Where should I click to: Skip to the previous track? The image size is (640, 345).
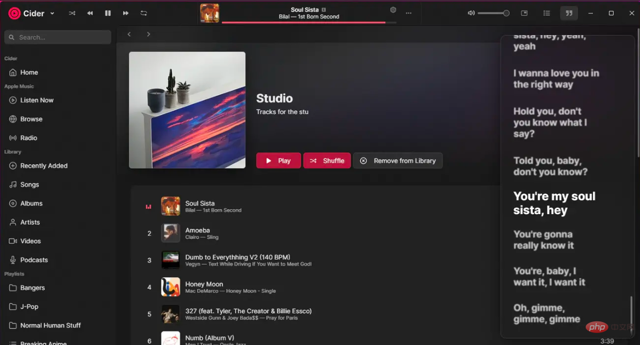coord(90,13)
